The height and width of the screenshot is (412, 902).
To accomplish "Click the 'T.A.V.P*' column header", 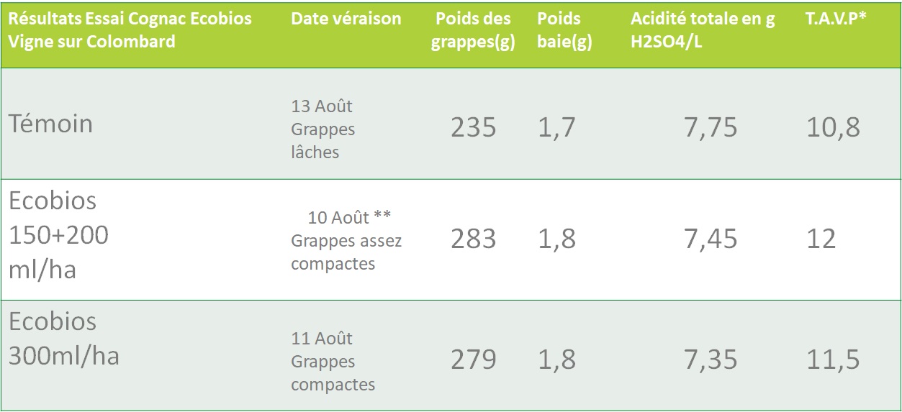I will tap(836, 19).
